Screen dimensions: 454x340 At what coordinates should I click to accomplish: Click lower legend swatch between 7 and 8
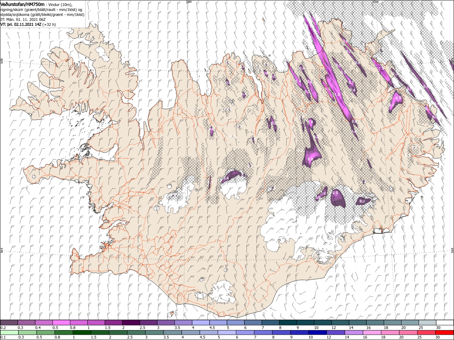[264, 333]
